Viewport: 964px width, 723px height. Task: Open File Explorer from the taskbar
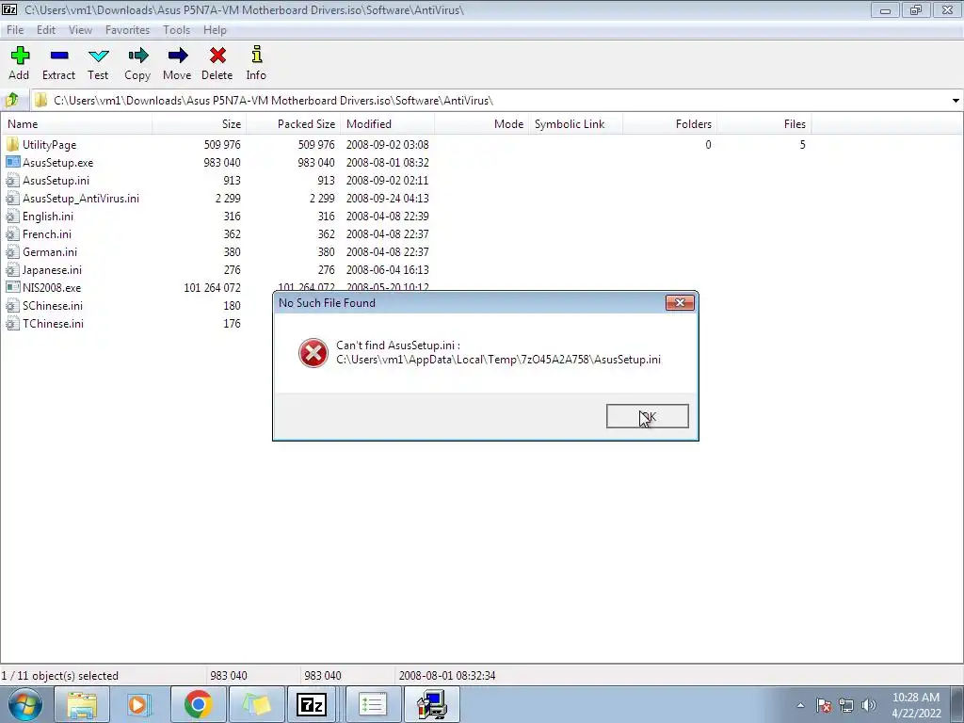(82, 704)
